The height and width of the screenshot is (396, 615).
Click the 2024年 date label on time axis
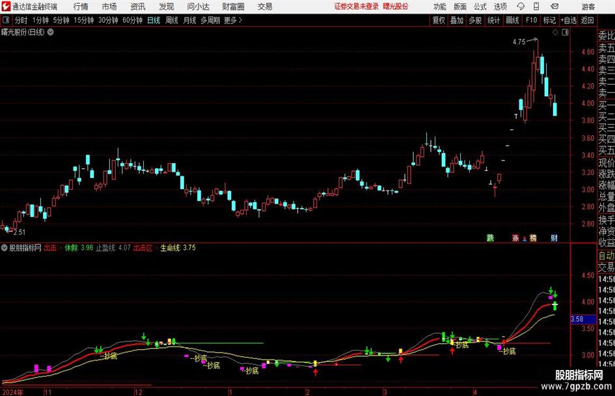(13, 392)
